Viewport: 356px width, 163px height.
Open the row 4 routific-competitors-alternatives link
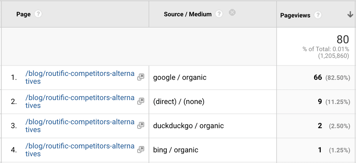(x=80, y=150)
